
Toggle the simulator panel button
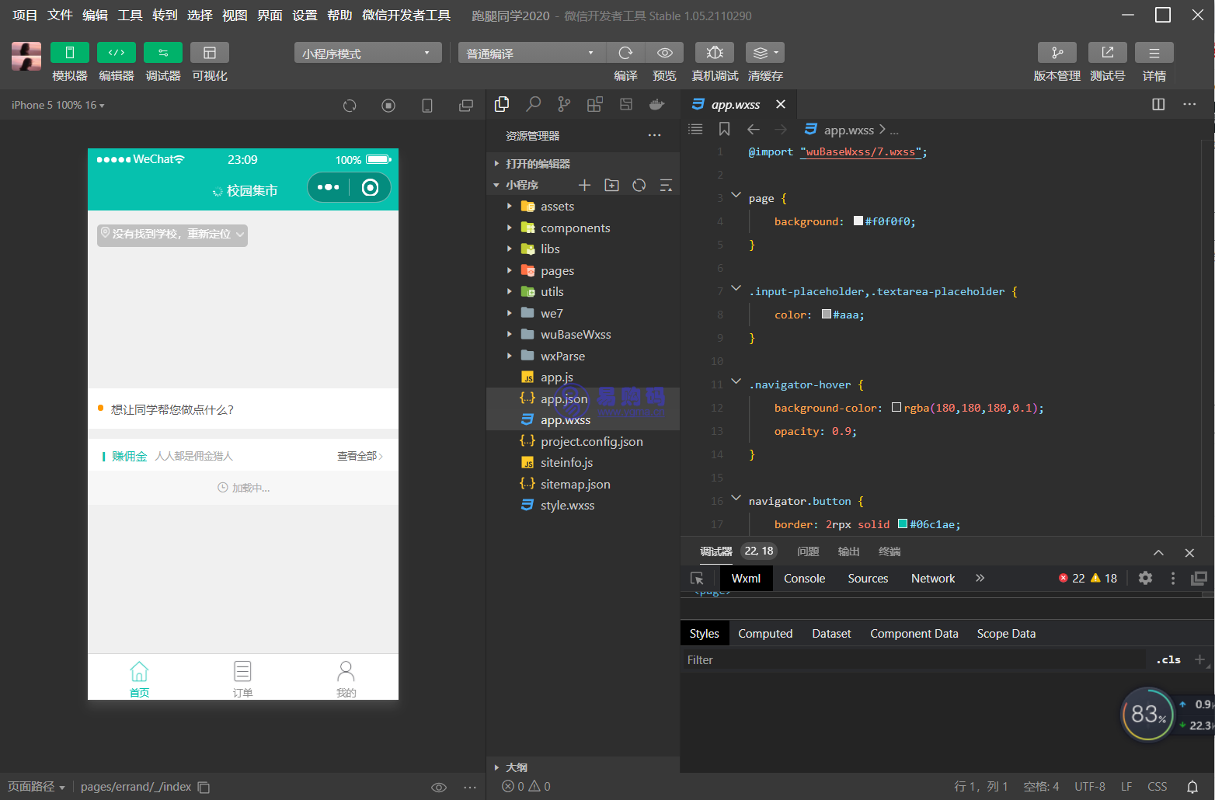point(69,53)
